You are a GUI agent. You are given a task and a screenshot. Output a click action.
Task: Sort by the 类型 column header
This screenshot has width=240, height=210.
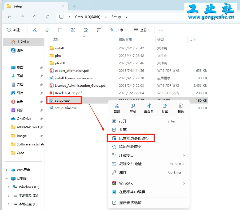click(x=161, y=40)
